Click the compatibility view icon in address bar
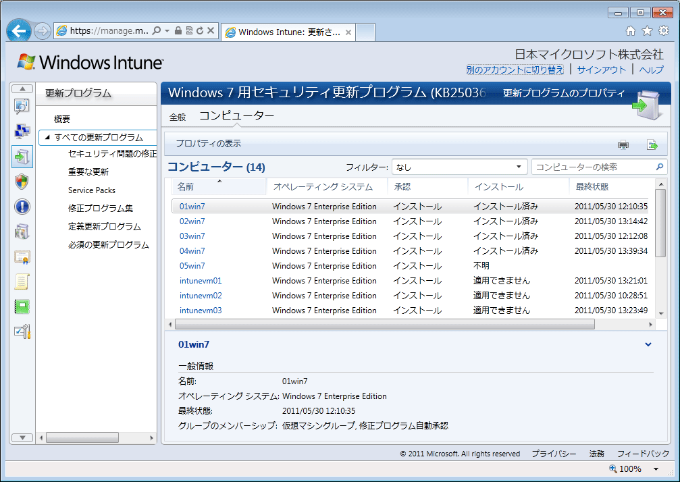680x482 pixels. (189, 30)
